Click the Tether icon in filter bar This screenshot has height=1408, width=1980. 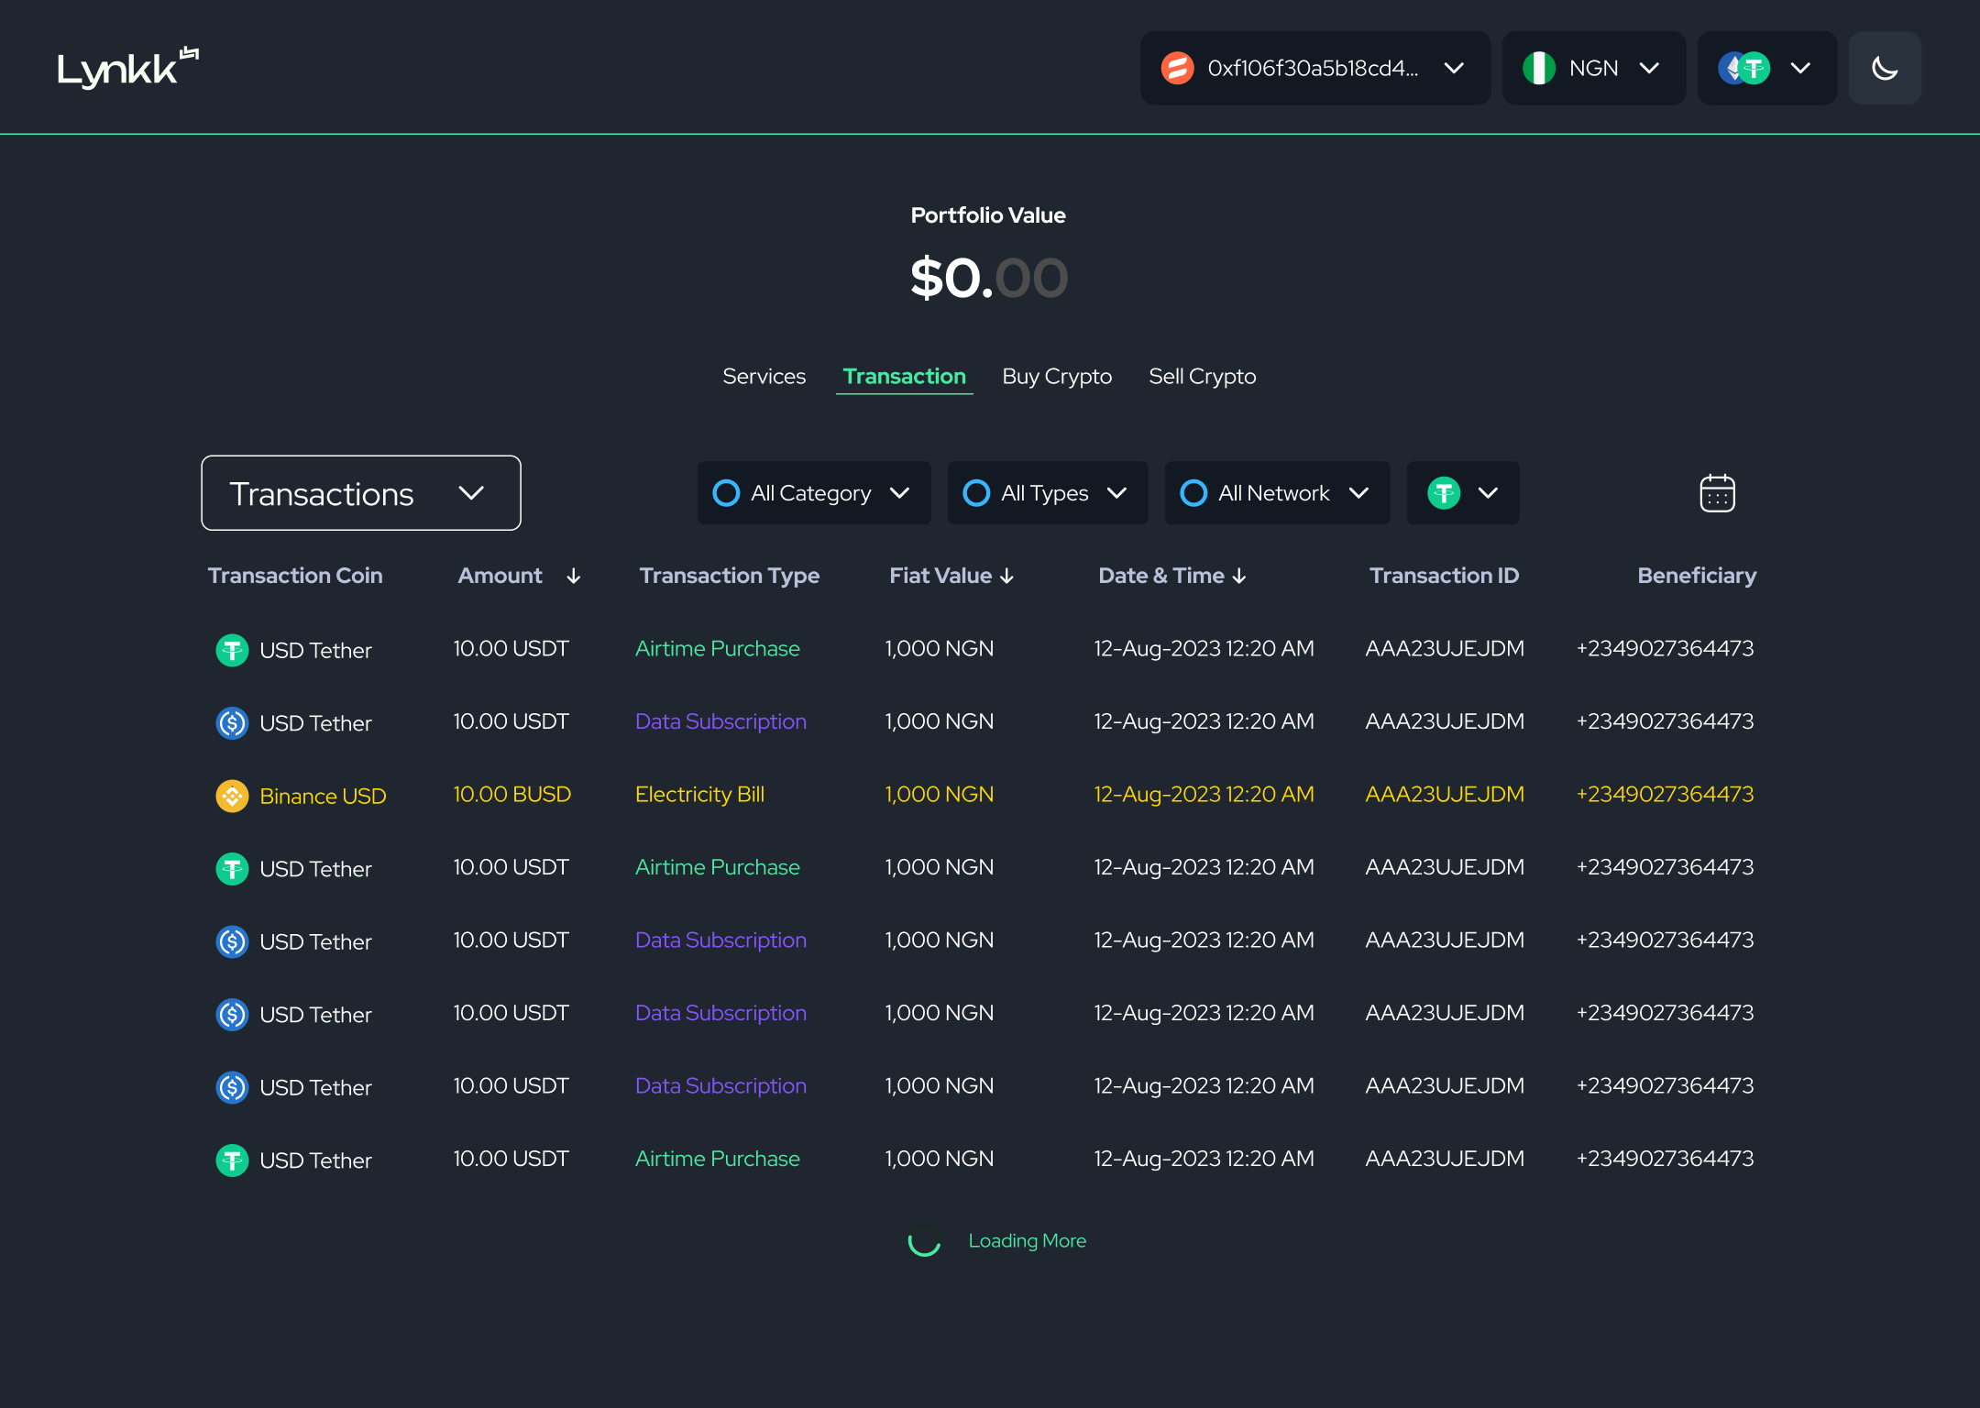point(1444,493)
